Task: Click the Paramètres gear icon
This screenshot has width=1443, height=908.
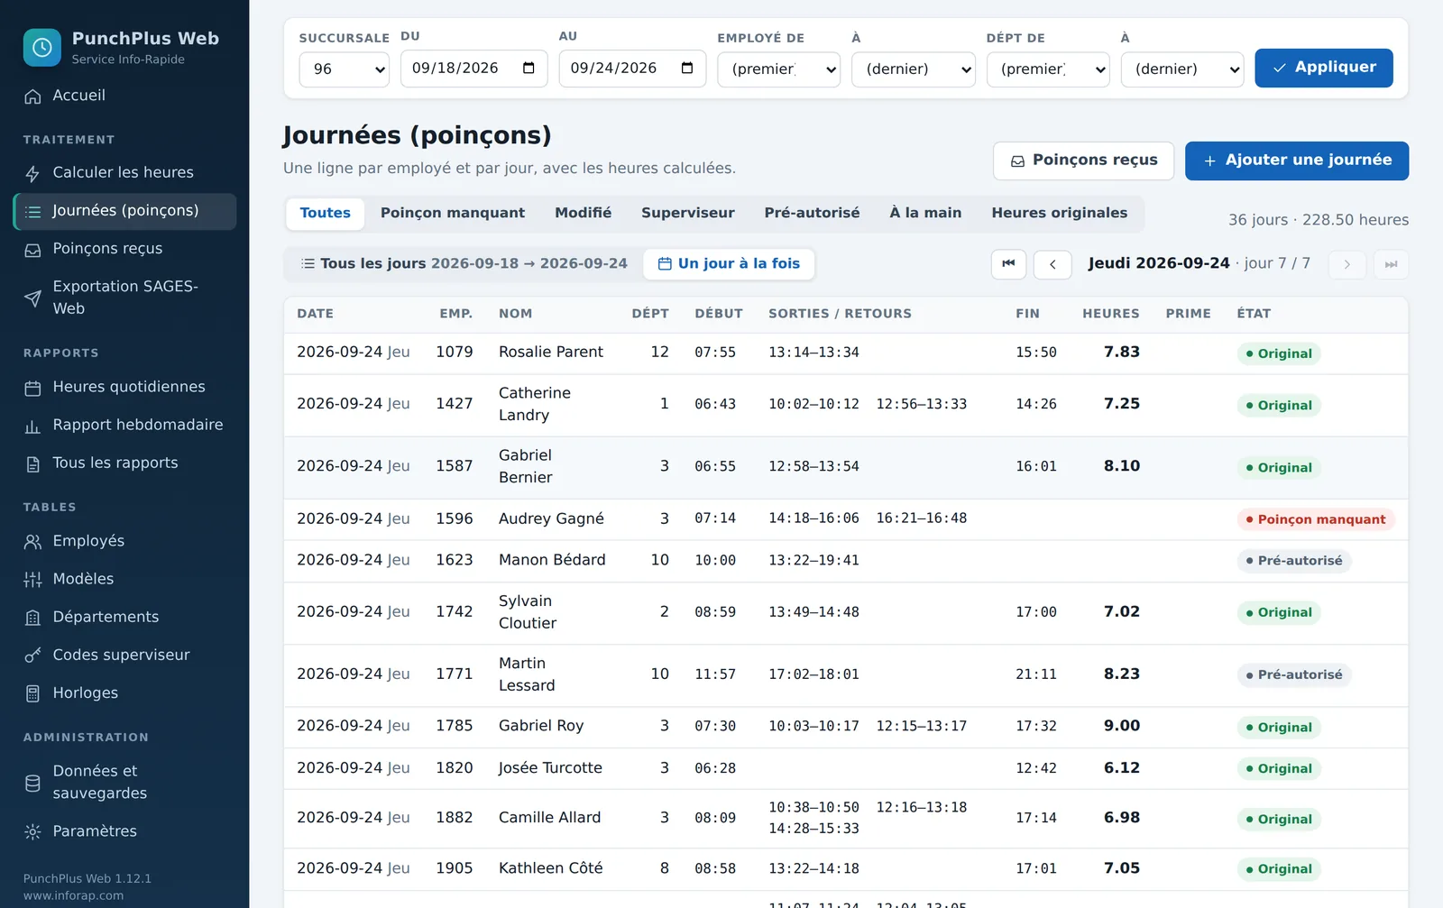Action: tap(32, 832)
